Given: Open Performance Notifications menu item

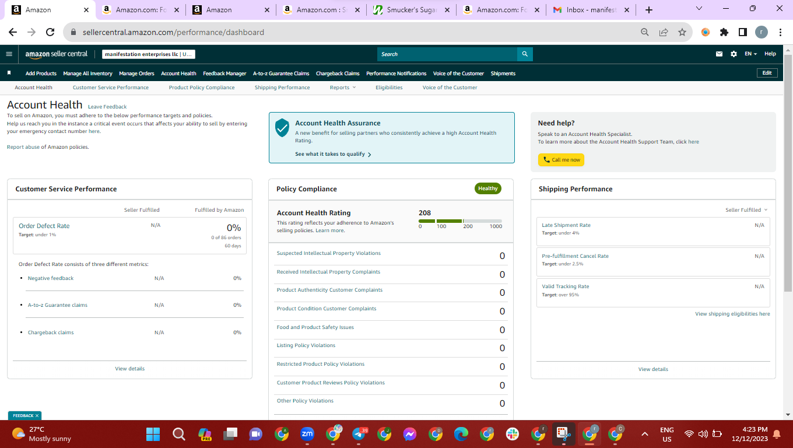Looking at the screenshot, I should click(396, 73).
